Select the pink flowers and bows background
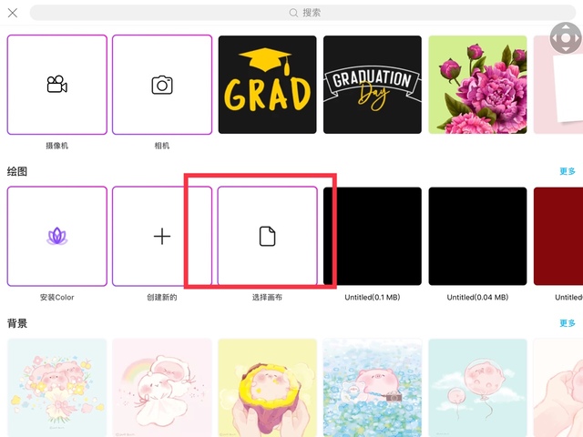The image size is (583, 437). pyautogui.click(x=56, y=388)
